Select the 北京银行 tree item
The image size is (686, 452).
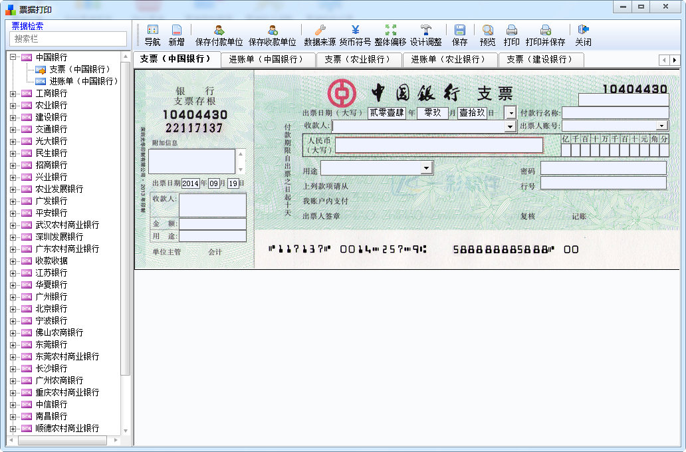click(x=51, y=309)
